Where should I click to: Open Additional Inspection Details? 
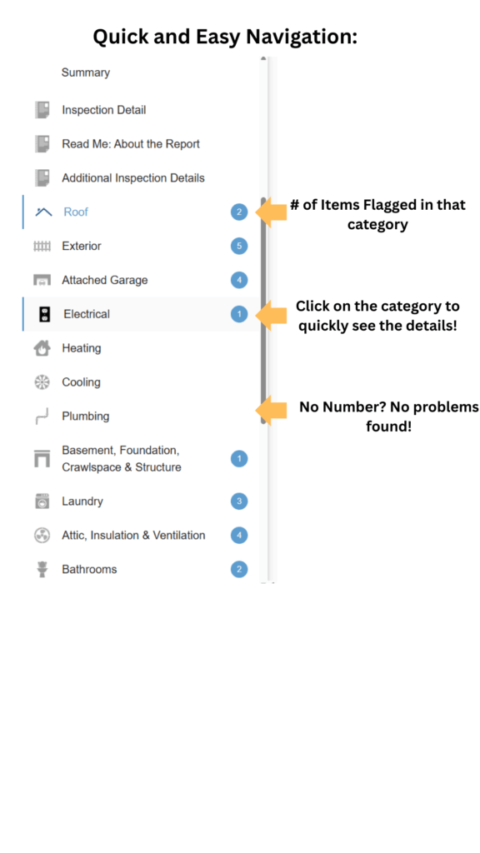(x=133, y=178)
